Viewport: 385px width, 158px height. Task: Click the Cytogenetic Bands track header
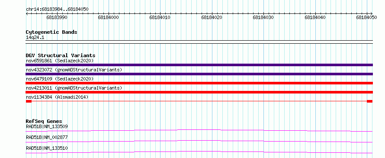click(x=51, y=32)
